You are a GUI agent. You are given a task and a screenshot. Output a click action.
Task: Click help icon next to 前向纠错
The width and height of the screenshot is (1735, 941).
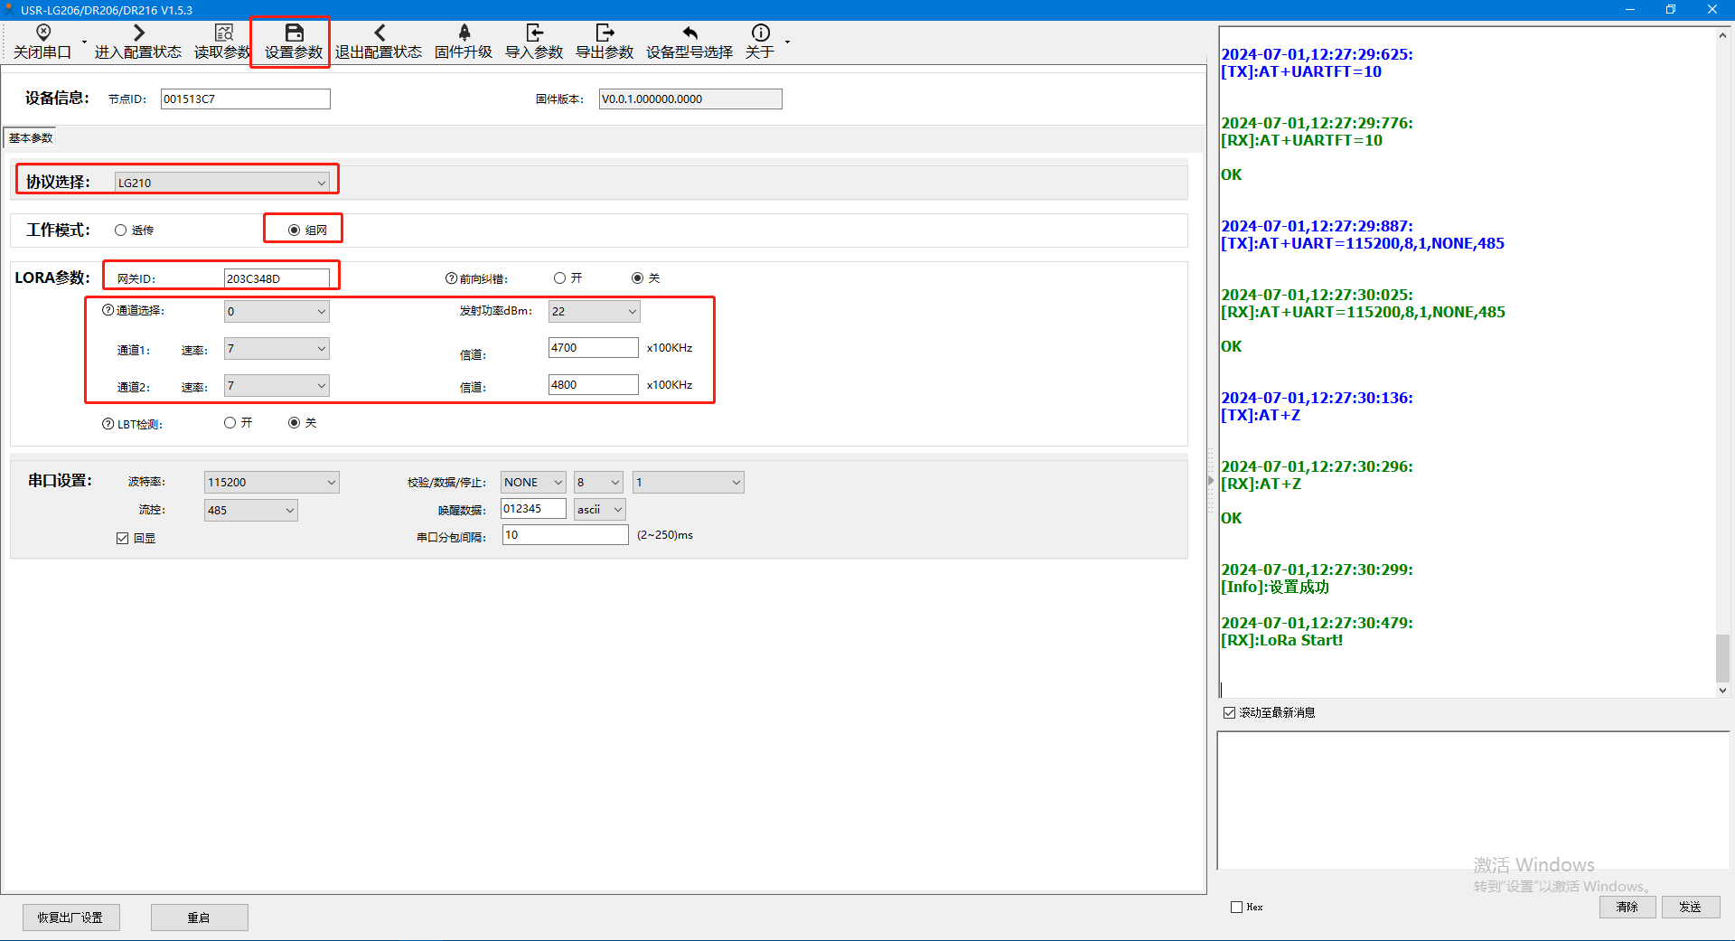pos(451,278)
